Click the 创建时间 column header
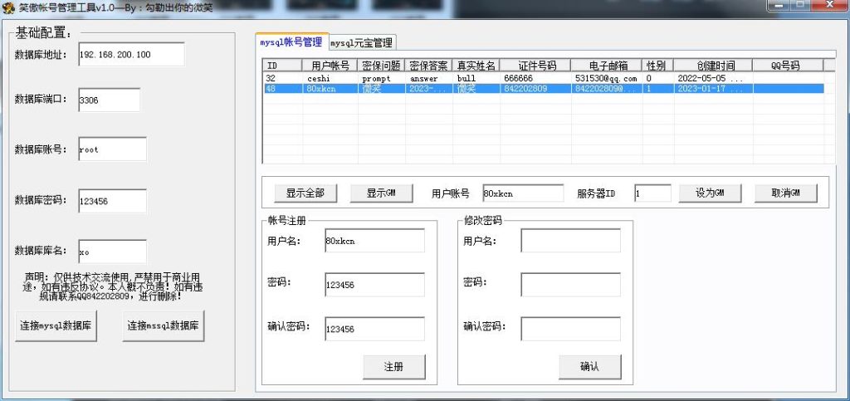Viewport: 850px width, 401px height. pos(713,66)
